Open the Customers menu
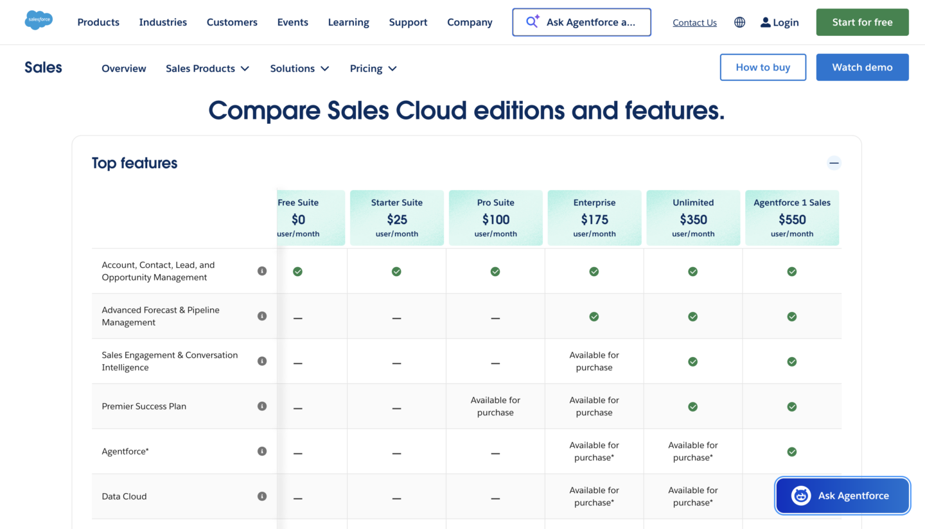 tap(232, 22)
